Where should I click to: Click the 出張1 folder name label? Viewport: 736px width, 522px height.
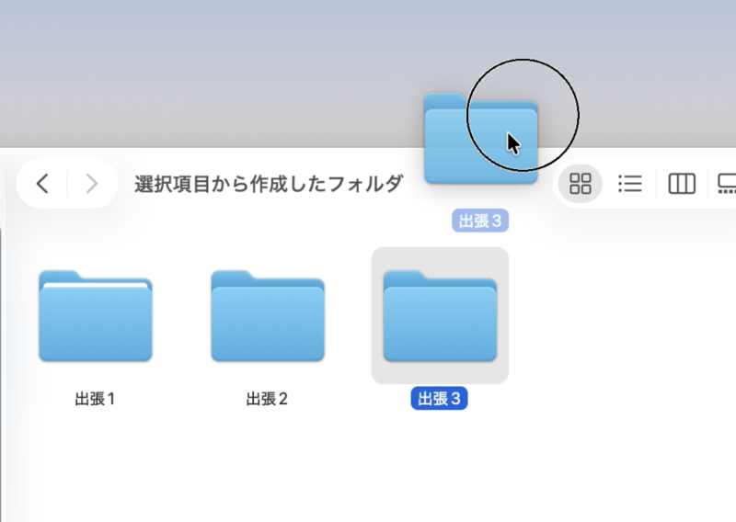point(96,399)
